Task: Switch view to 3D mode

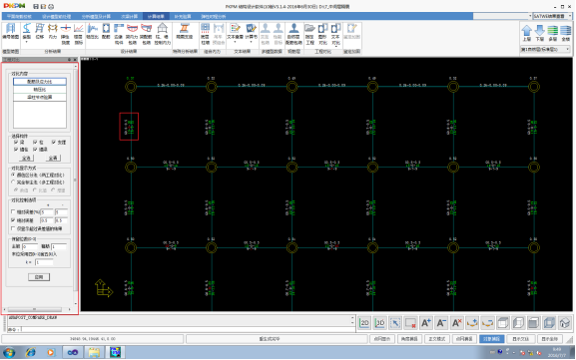Action: [x=379, y=323]
